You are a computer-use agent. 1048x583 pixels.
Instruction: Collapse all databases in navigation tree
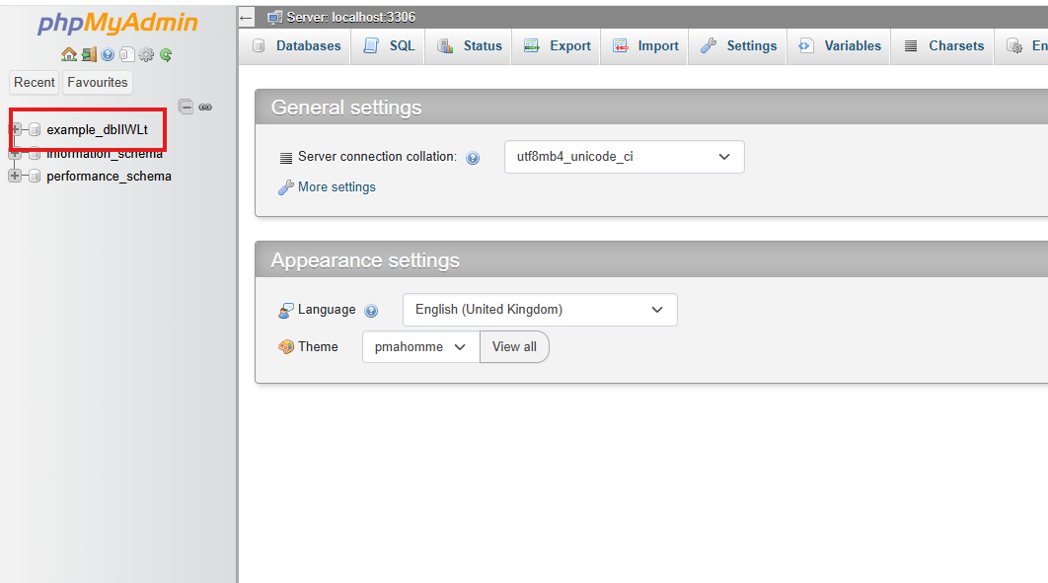pos(186,107)
